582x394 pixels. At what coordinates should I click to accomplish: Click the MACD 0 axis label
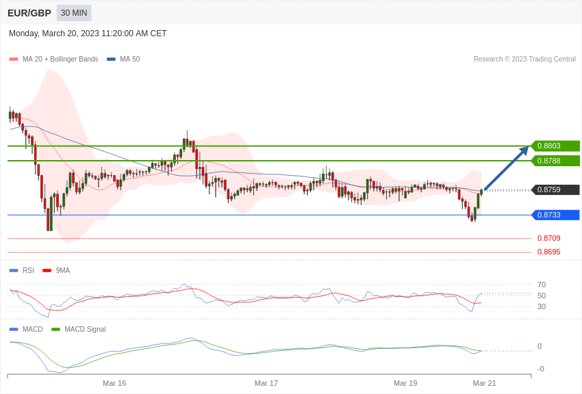[x=540, y=346]
